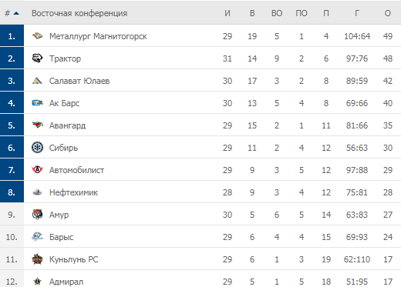401x287 pixels.
Task: Click the Салават Юлаев team logo
Action: click(x=37, y=81)
